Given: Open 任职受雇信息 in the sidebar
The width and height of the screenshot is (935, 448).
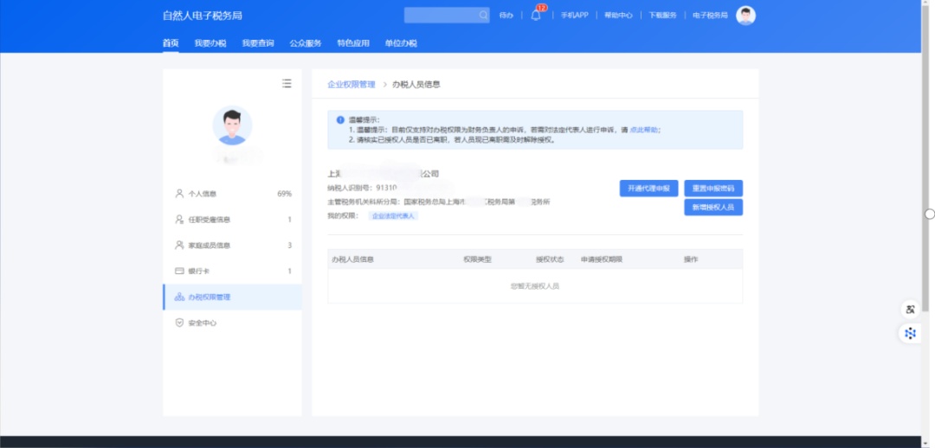Looking at the screenshot, I should tap(209, 220).
